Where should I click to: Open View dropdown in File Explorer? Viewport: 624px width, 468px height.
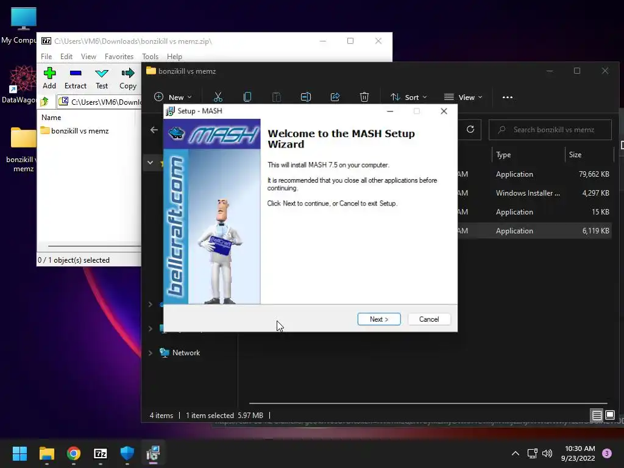tap(463, 97)
